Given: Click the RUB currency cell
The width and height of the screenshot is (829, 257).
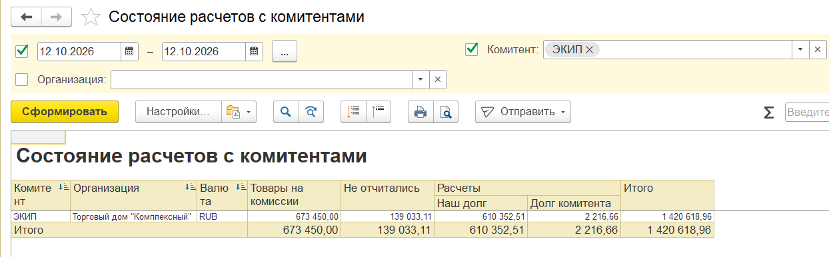Looking at the screenshot, I should [x=223, y=216].
